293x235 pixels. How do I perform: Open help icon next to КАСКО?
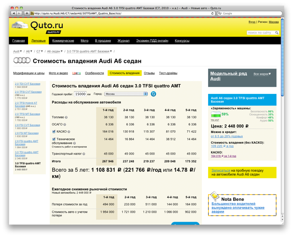click(69, 132)
